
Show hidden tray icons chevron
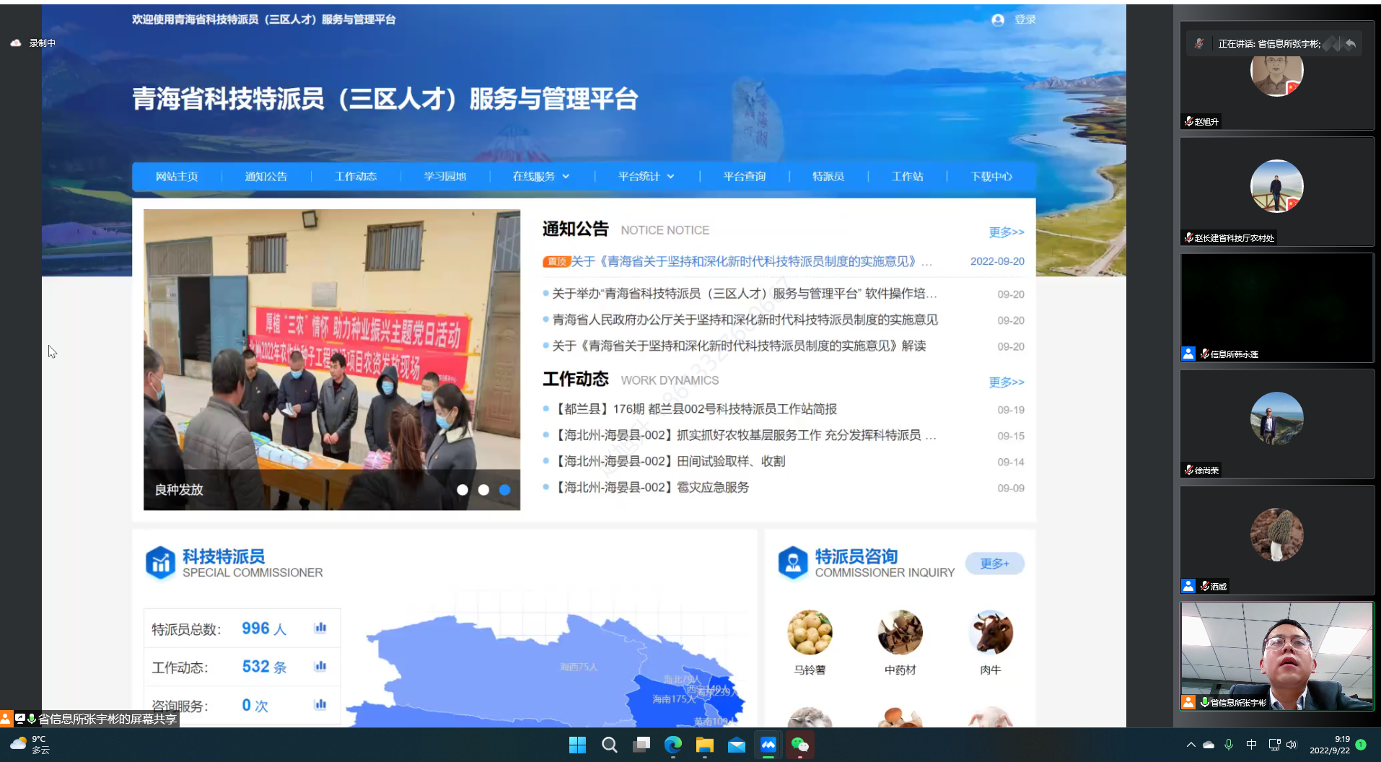(1191, 745)
